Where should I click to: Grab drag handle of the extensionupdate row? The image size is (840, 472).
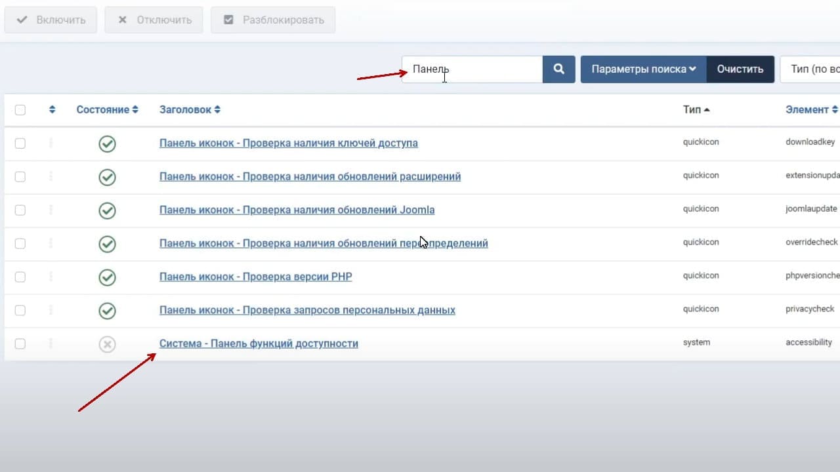(51, 176)
